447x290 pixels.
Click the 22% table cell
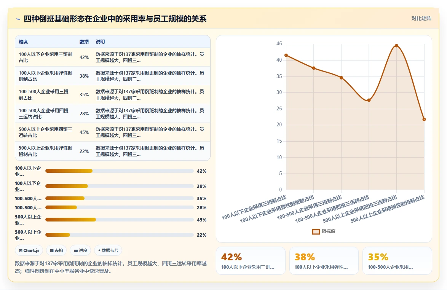84,151
